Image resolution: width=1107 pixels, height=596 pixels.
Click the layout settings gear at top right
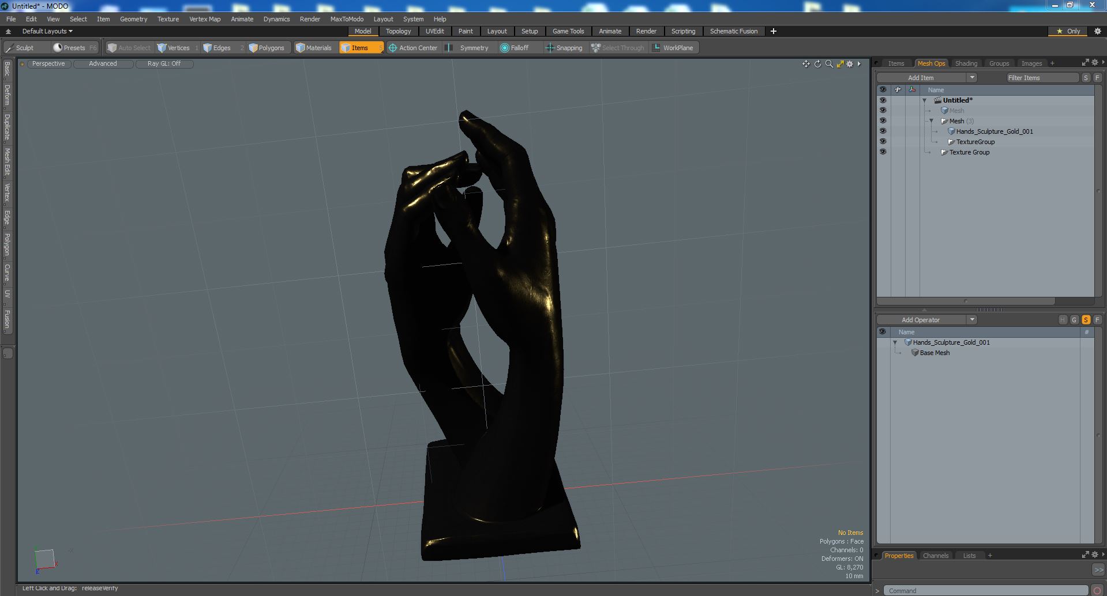(1097, 31)
